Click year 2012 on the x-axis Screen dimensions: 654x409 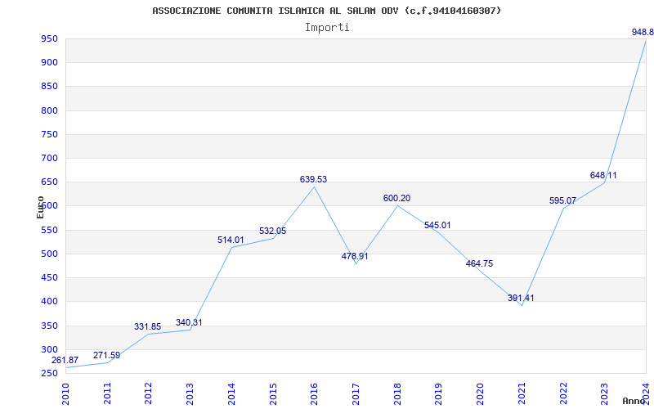(x=149, y=394)
